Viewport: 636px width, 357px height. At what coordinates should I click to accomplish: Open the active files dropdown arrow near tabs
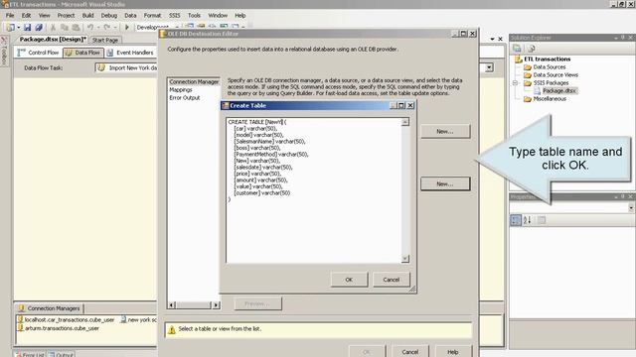click(x=493, y=40)
